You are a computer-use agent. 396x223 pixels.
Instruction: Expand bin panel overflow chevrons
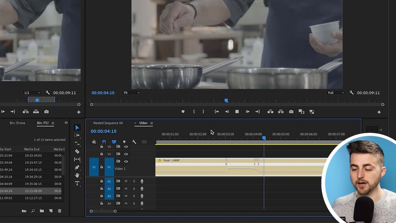tap(66, 123)
